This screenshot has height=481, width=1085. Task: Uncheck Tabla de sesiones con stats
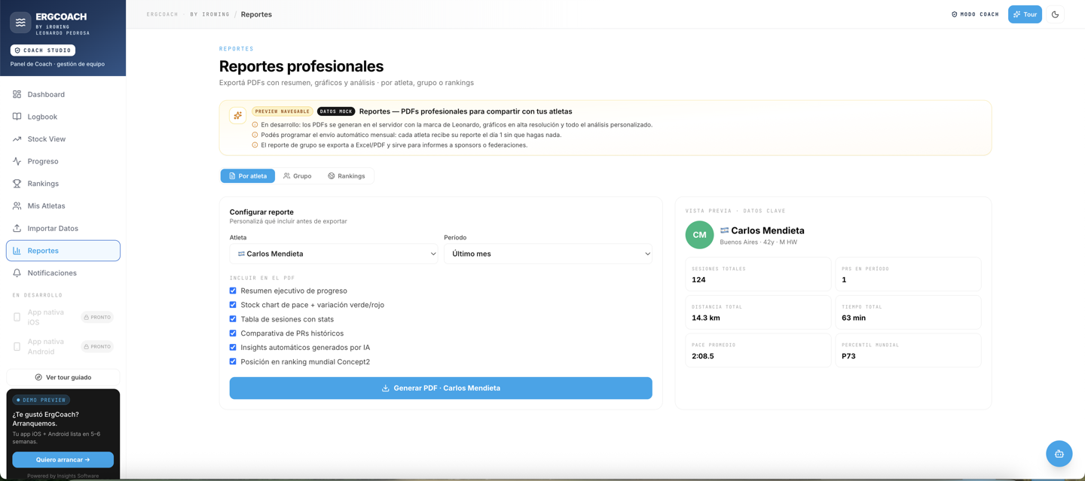tap(233, 319)
